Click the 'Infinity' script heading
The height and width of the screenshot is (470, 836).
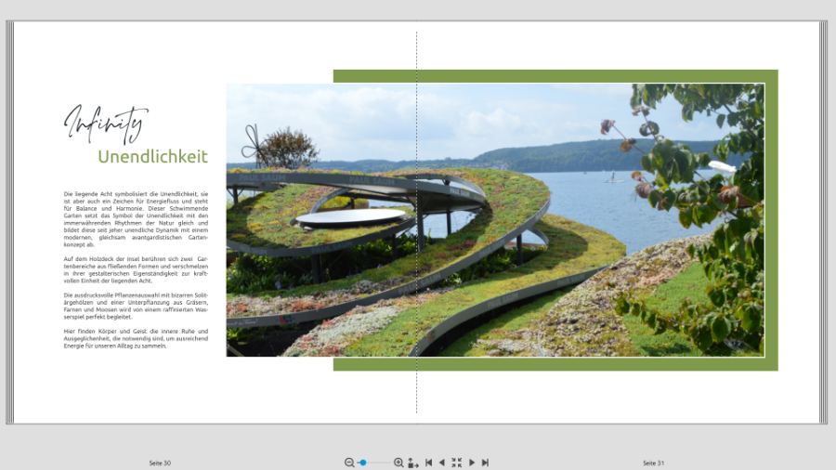[x=106, y=124]
